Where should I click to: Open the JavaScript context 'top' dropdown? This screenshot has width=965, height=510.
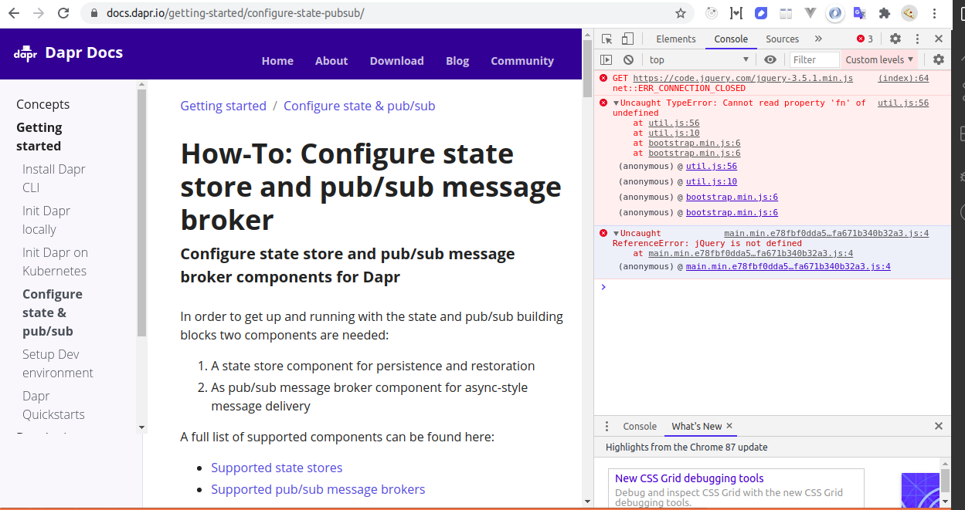tap(699, 59)
